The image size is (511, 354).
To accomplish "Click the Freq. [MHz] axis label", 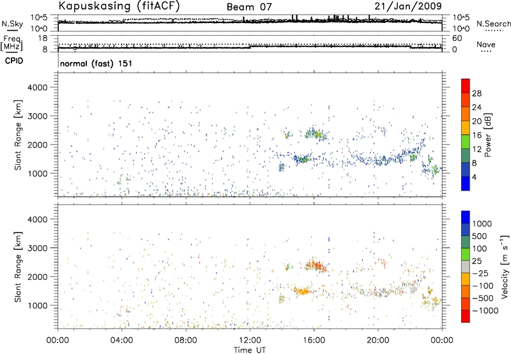I will [11, 43].
